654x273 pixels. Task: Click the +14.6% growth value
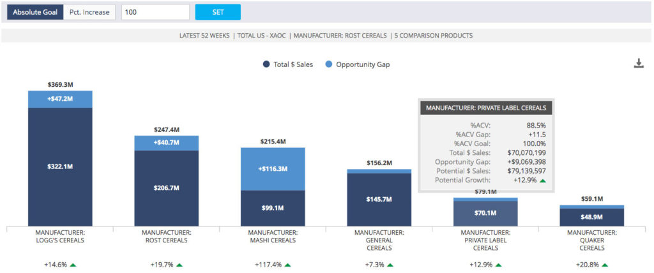click(x=56, y=265)
